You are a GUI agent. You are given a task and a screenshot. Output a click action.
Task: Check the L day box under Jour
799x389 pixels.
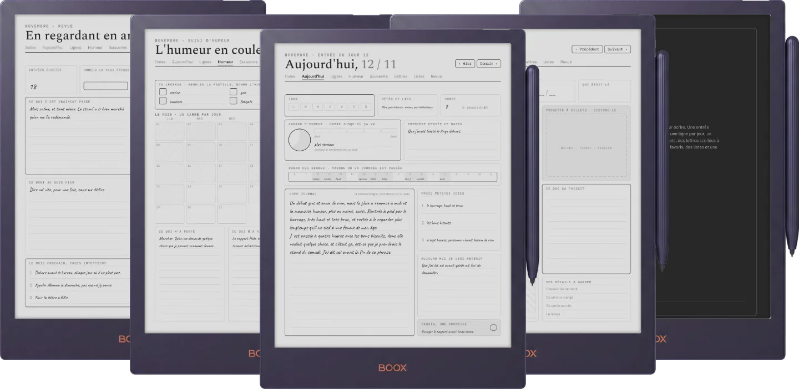(x=293, y=107)
